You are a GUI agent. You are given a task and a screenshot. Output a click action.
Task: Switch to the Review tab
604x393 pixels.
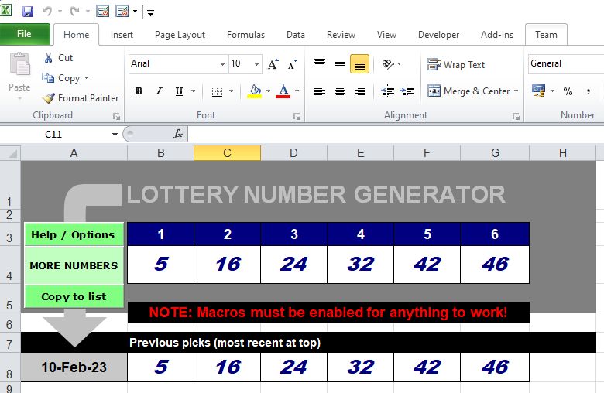pos(341,35)
